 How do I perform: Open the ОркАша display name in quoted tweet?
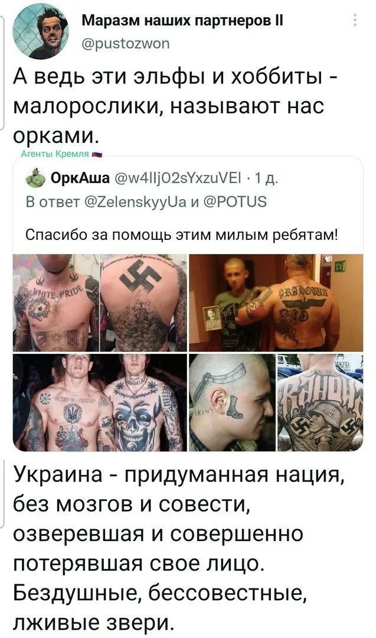pyautogui.click(x=80, y=178)
